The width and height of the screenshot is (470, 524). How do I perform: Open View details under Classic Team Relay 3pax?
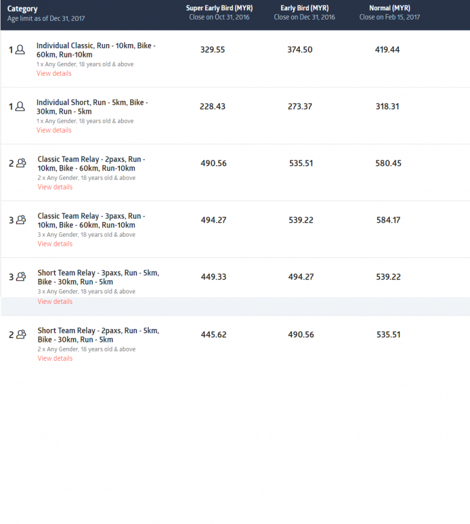coord(55,244)
